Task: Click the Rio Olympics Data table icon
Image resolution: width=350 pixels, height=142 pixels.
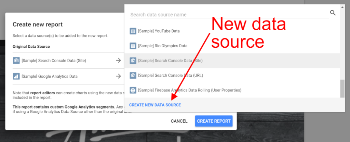Action: [x=133, y=46]
